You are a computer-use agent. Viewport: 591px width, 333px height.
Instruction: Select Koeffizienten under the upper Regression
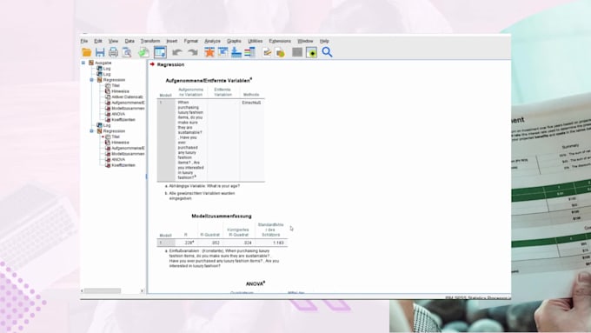click(x=123, y=120)
